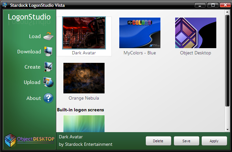Image resolution: width=232 pixels, height=152 pixels.
Task: Delete the selected logon screen
Action: pos(158,141)
